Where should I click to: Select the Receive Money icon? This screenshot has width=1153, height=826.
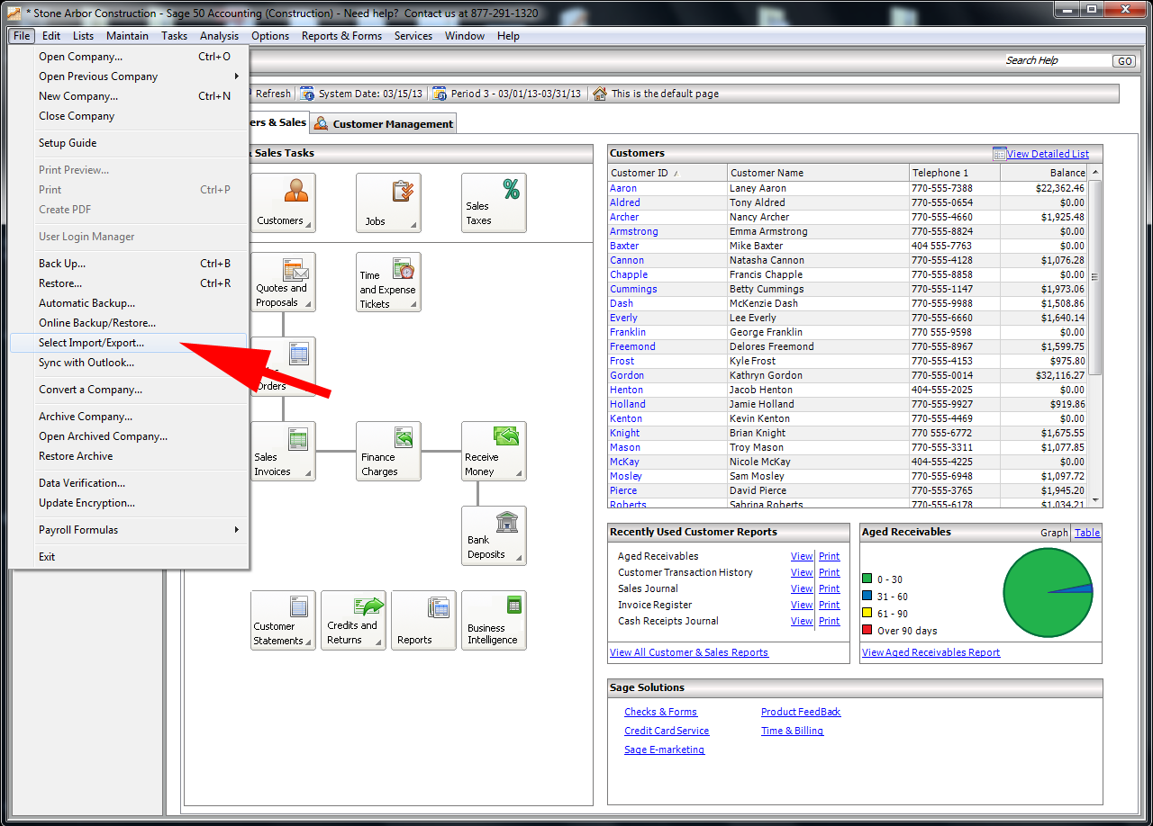[494, 451]
